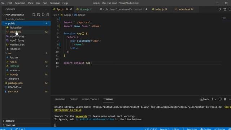The height and width of the screenshot is (130, 231).
Task: Collapse the src folder
Action: [10, 53]
